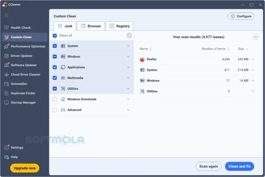
Task: Click the Firefox logo in results
Action: (142, 59)
